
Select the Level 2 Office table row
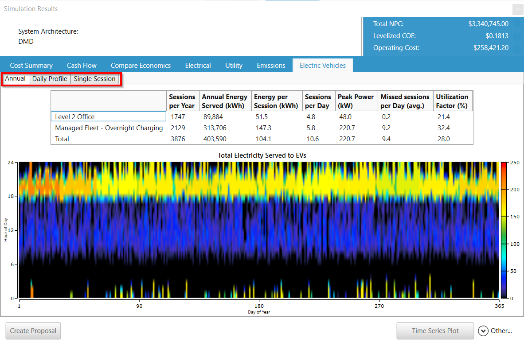[x=109, y=116]
